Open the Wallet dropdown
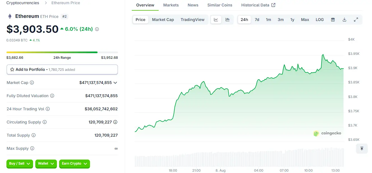372x173 pixels. click(x=46, y=164)
